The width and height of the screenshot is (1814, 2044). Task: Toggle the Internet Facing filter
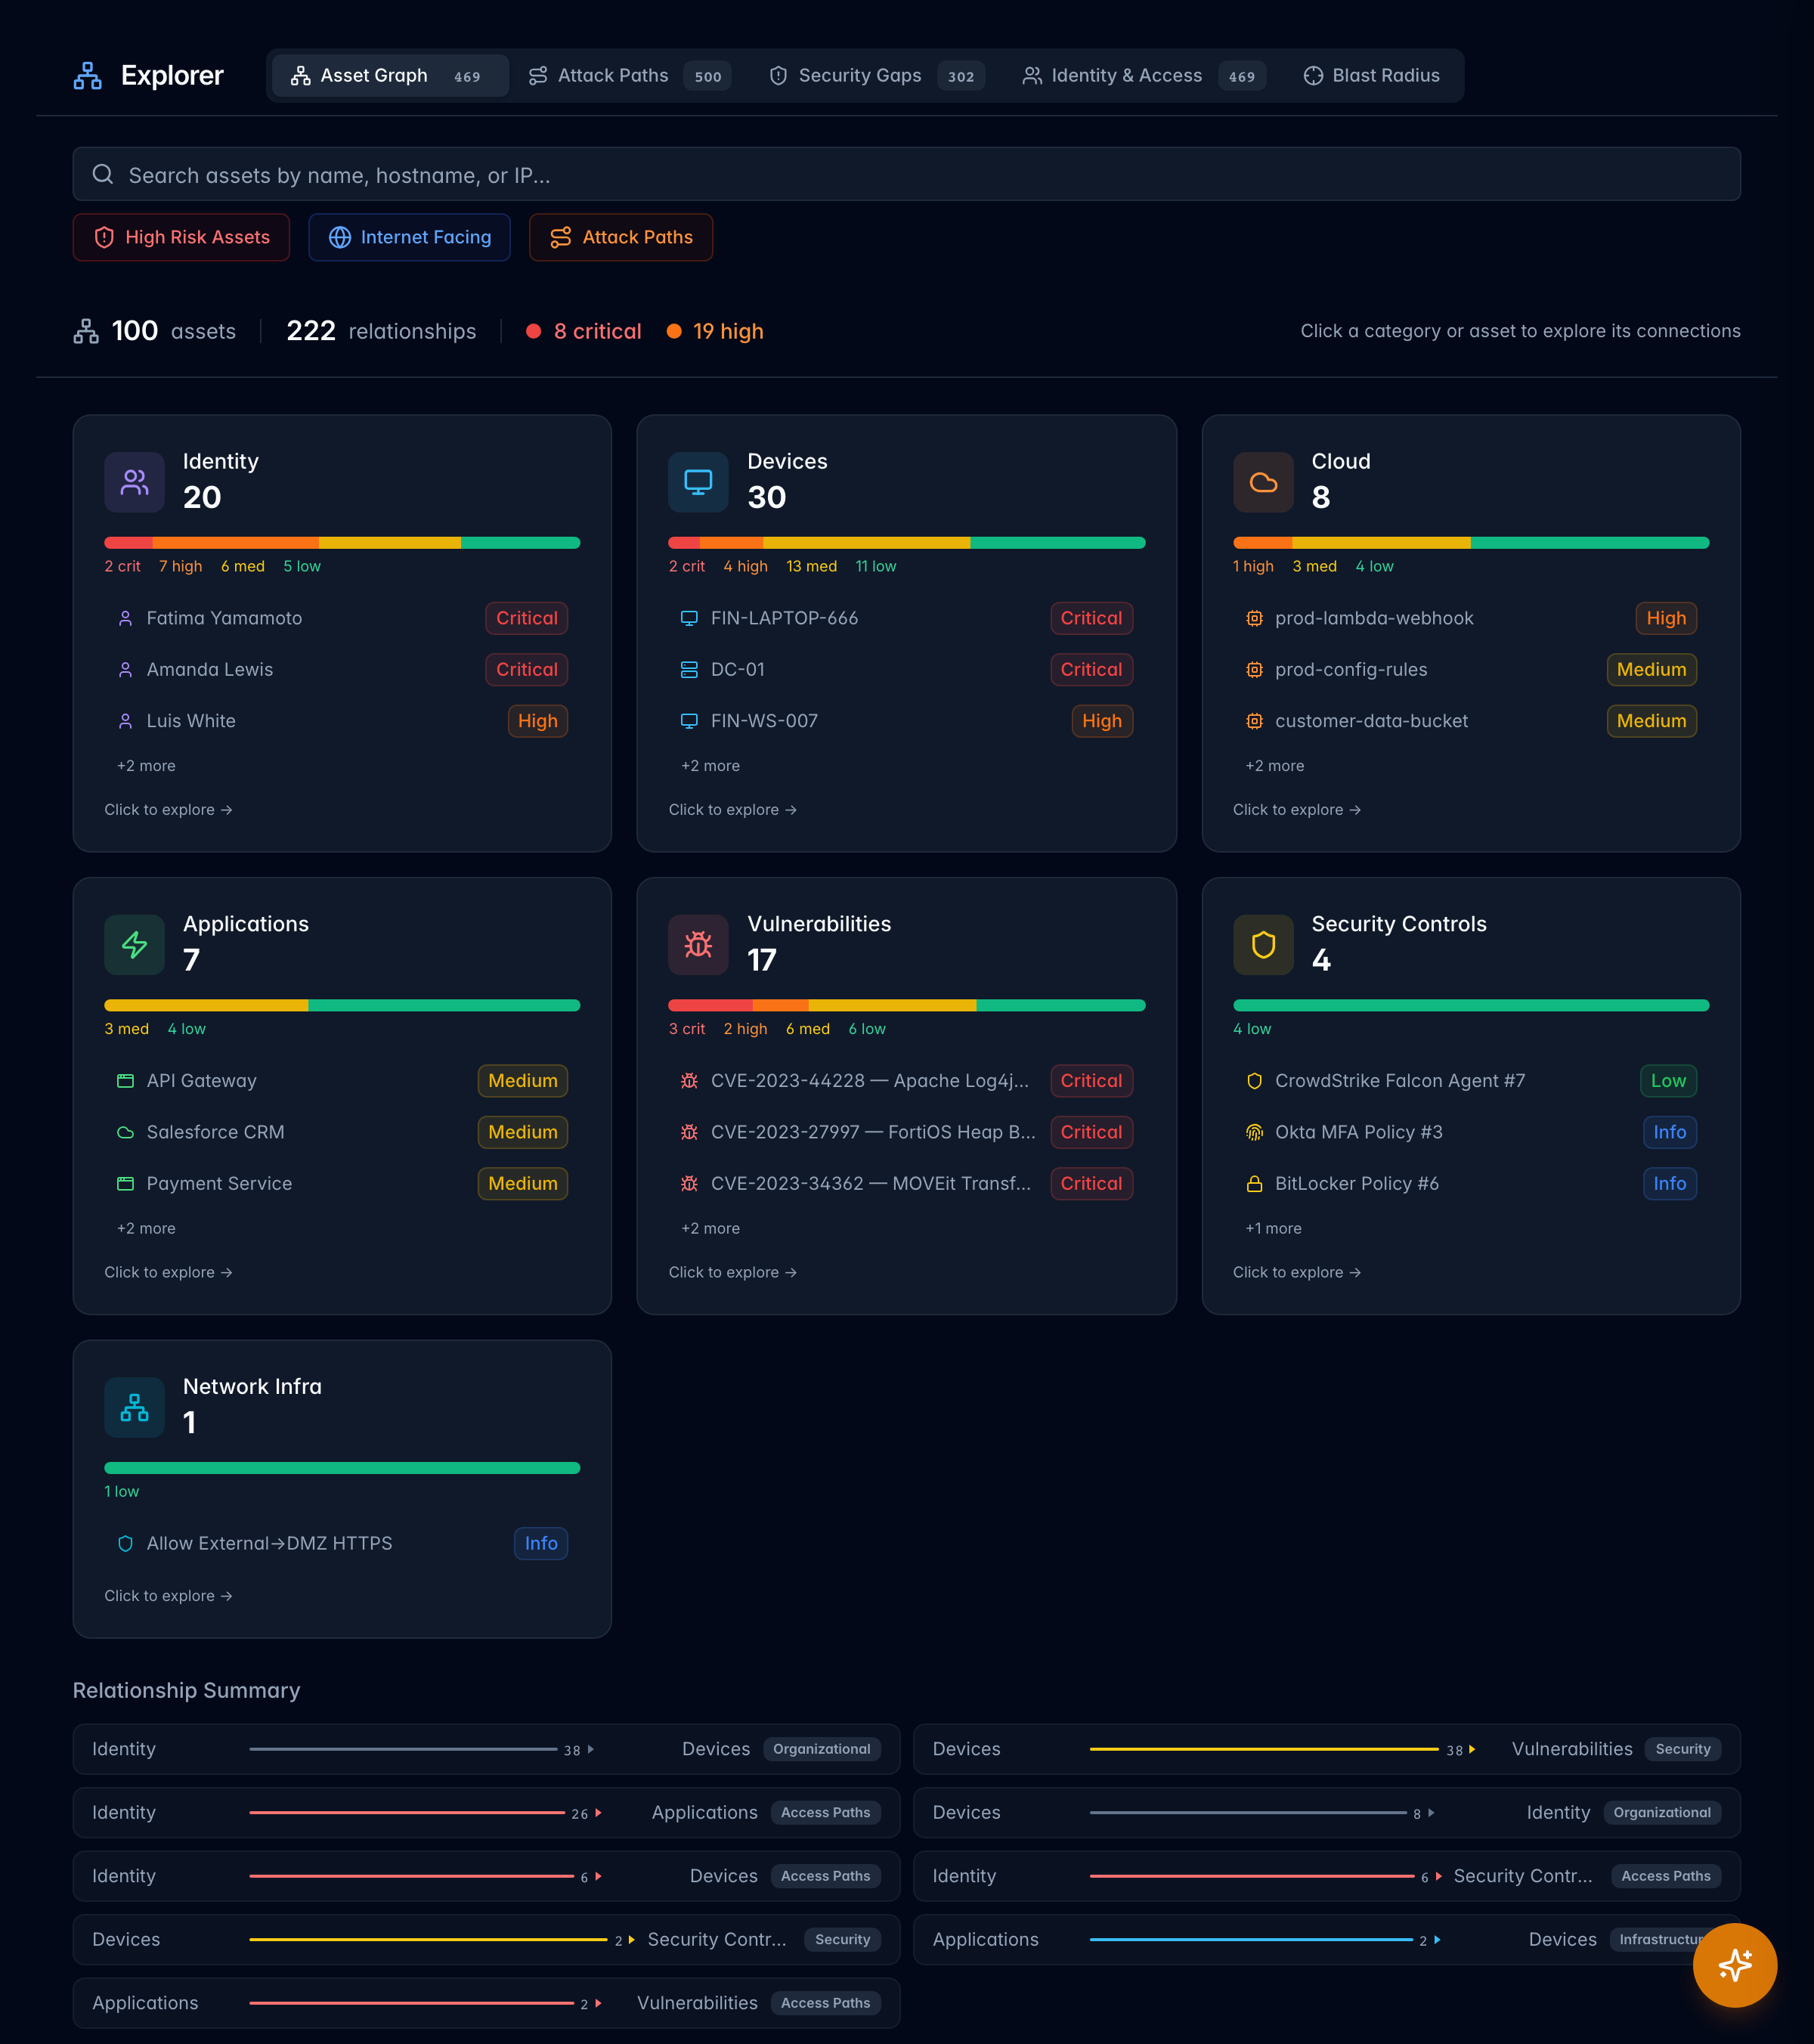coord(409,237)
